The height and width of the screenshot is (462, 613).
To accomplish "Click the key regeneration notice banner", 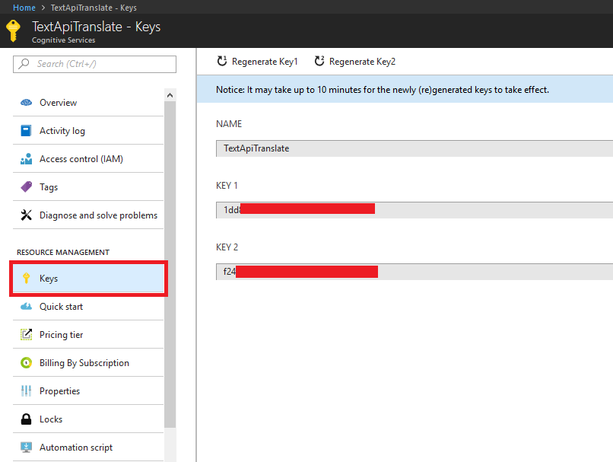I will 405,90.
